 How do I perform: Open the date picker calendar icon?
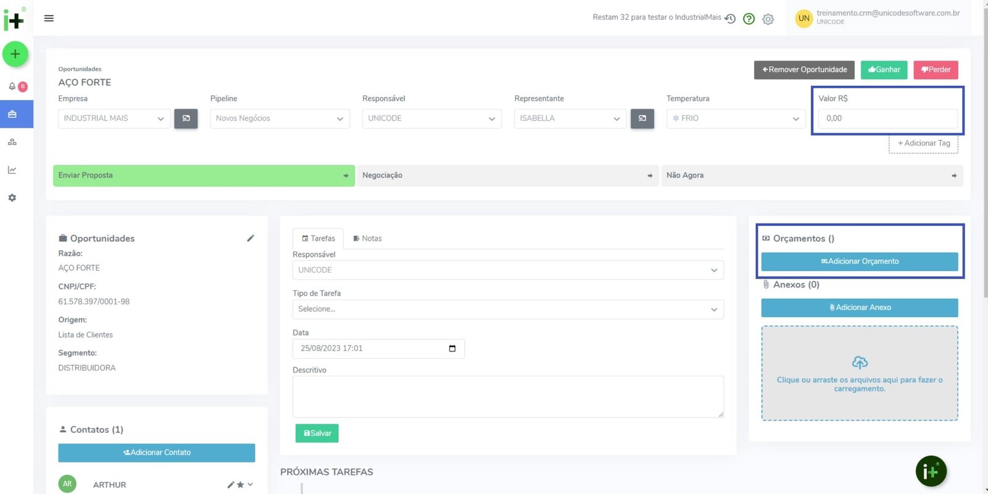452,349
